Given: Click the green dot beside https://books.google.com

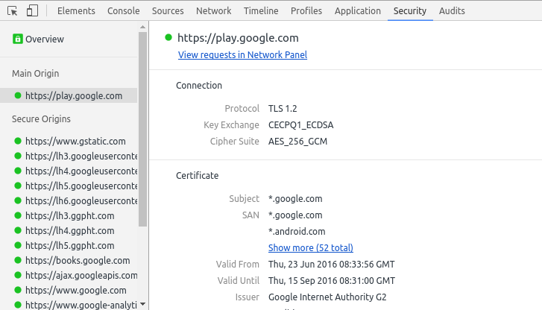Looking at the screenshot, I should [x=18, y=260].
